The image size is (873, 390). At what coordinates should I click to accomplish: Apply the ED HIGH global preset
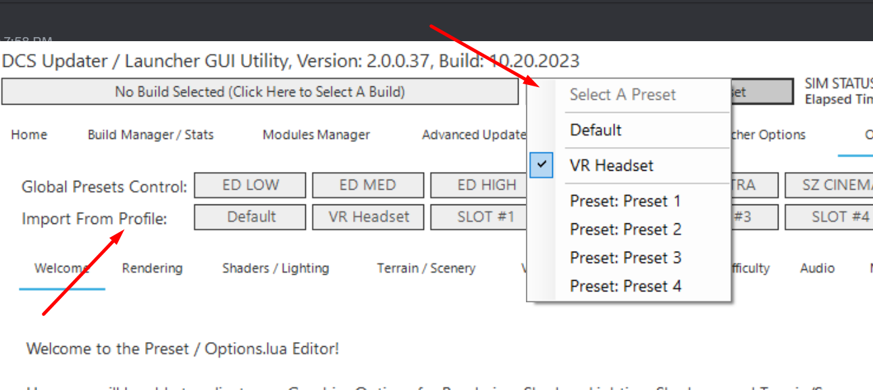pyautogui.click(x=479, y=185)
